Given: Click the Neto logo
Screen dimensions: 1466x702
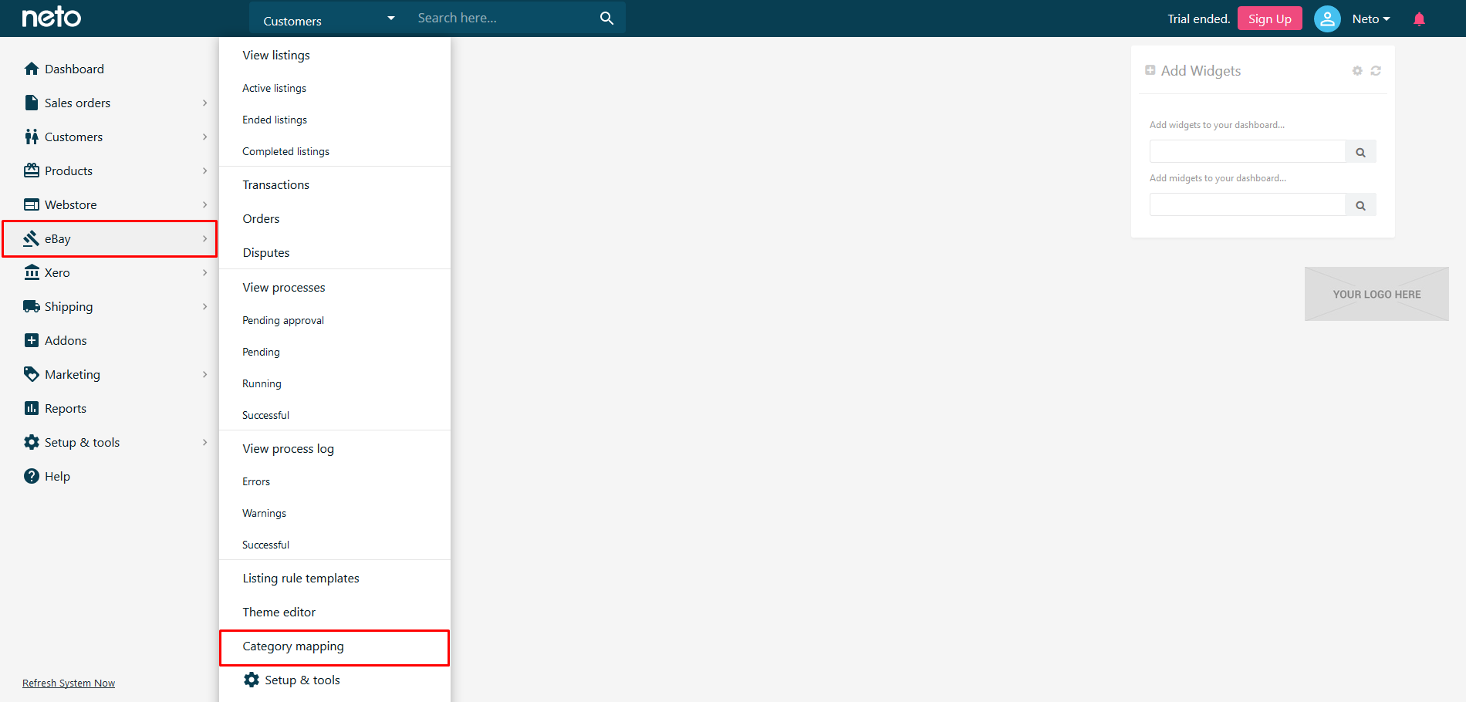Looking at the screenshot, I should [51, 17].
